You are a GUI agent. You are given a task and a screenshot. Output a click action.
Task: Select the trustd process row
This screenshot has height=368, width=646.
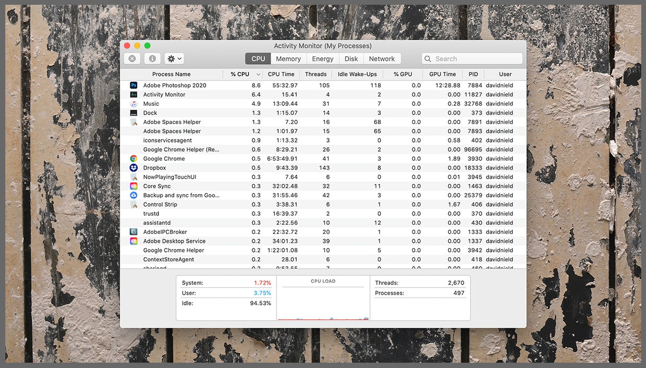point(323,214)
